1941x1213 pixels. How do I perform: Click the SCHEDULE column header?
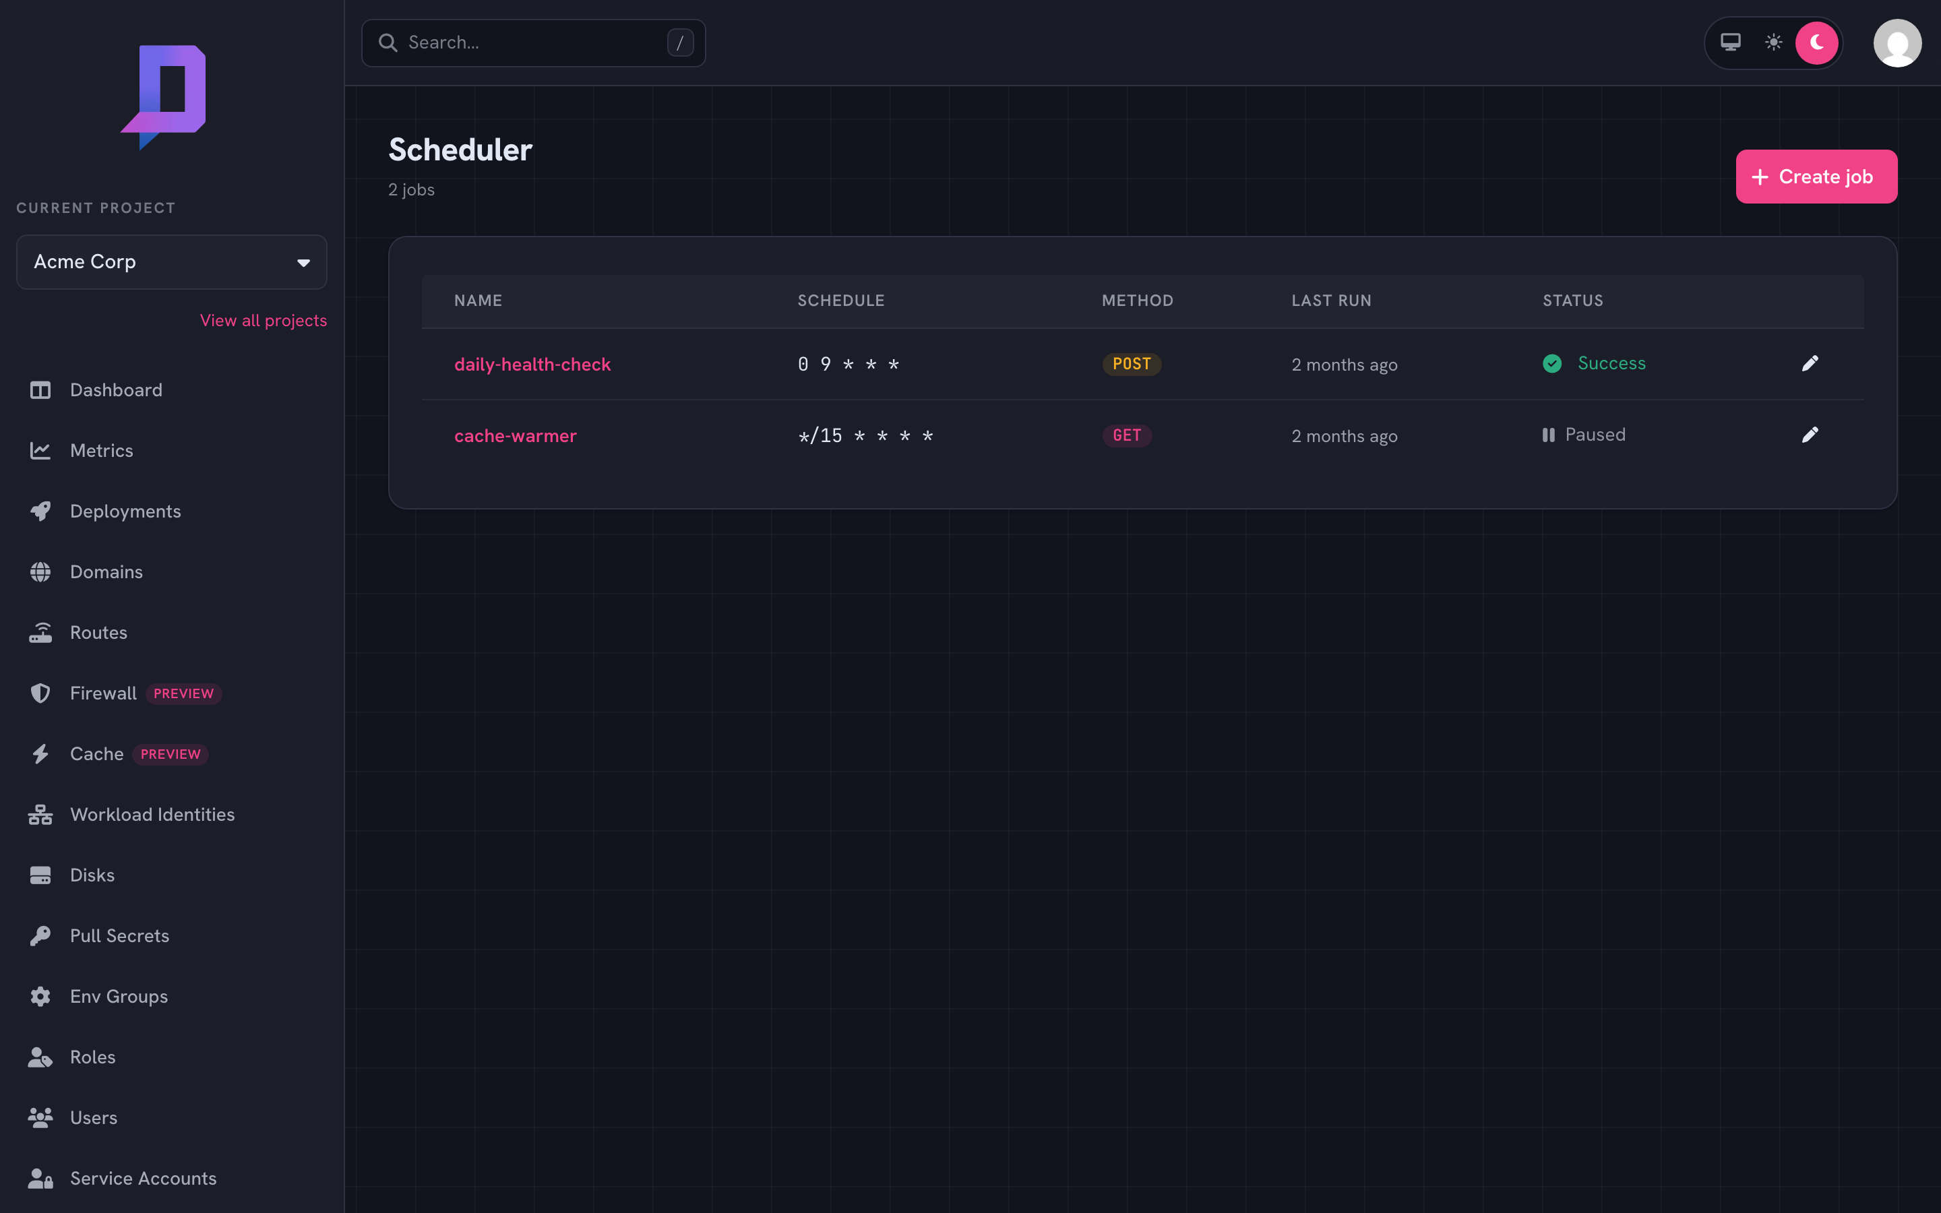840,301
